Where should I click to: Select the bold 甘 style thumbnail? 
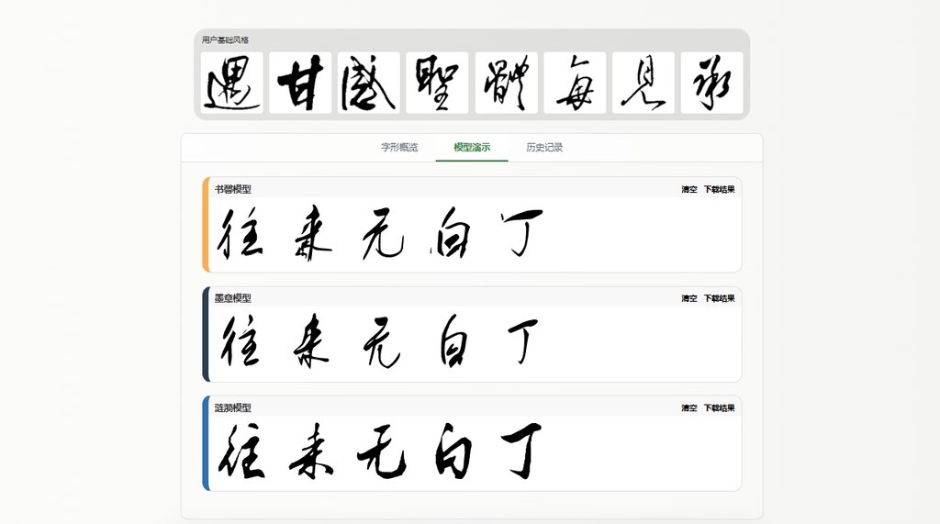click(x=300, y=83)
